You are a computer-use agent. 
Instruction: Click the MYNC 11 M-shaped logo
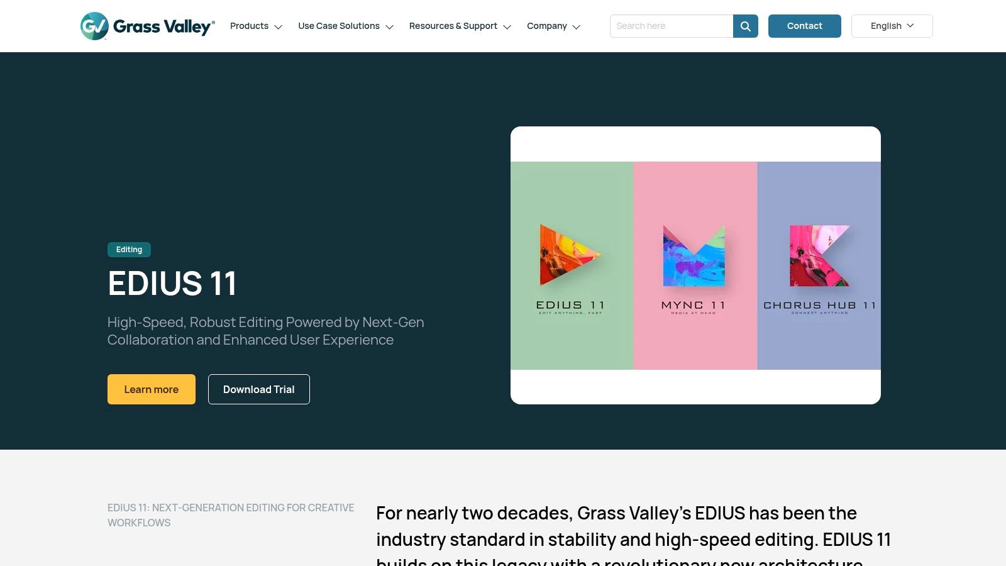[x=694, y=255]
